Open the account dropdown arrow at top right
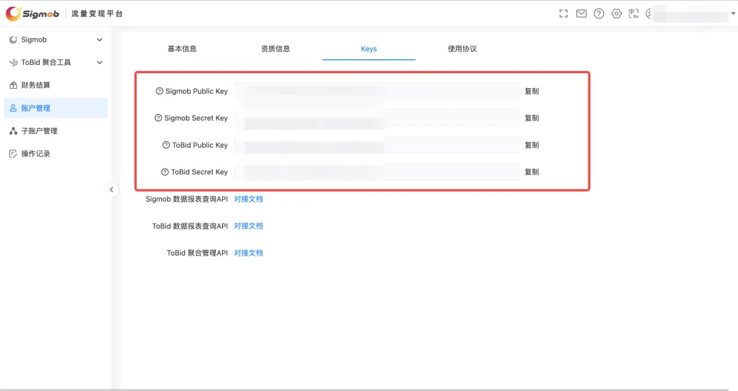 click(733, 14)
